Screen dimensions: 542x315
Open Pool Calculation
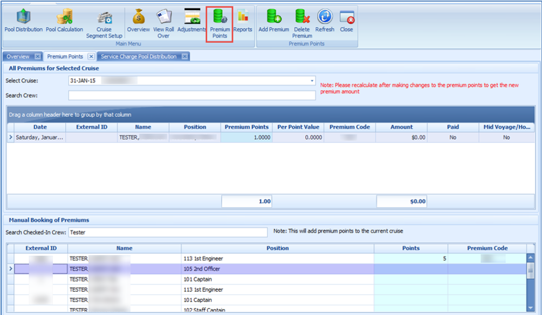point(64,20)
